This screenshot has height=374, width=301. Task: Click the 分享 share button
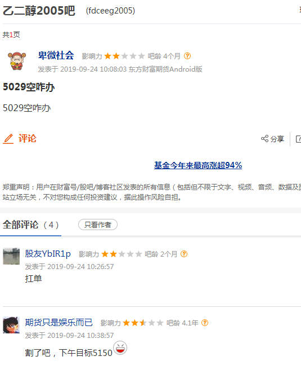273,139
